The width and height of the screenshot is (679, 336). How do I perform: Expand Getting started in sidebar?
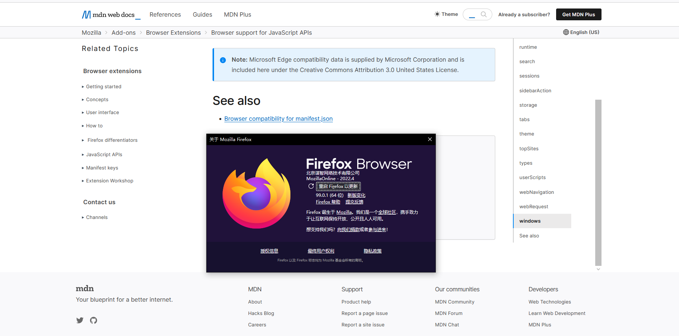pyautogui.click(x=101, y=87)
